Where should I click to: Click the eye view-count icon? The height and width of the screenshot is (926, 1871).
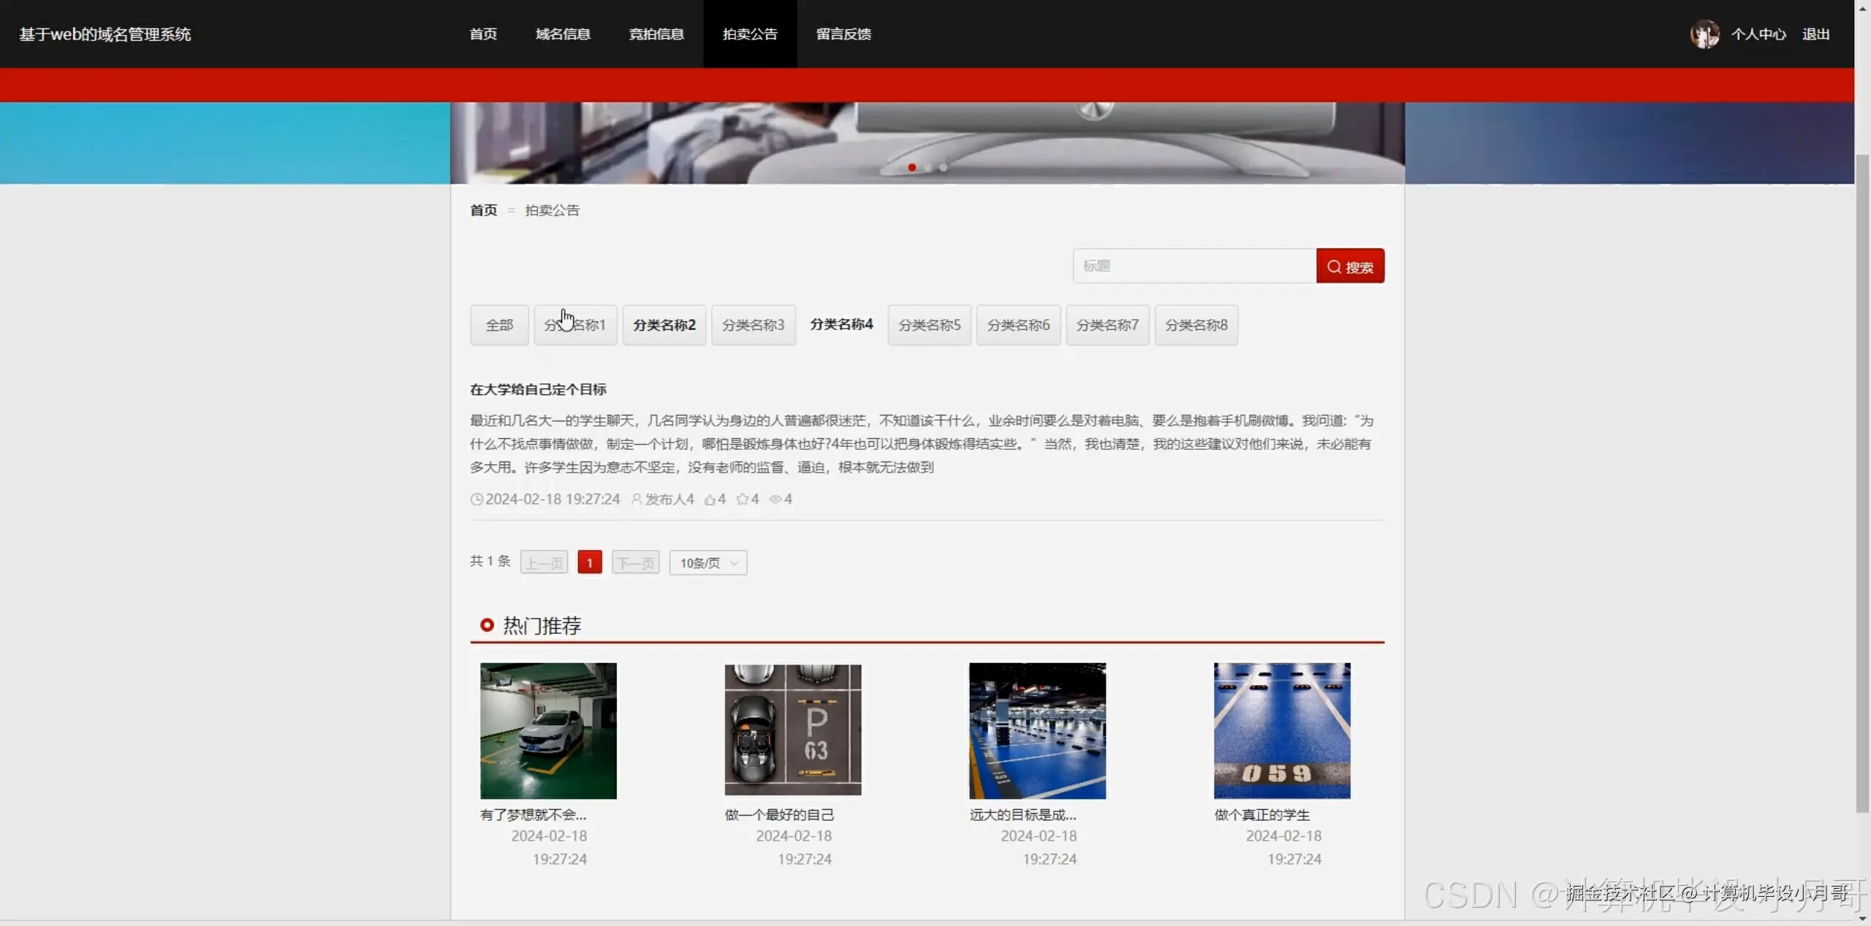coord(775,500)
